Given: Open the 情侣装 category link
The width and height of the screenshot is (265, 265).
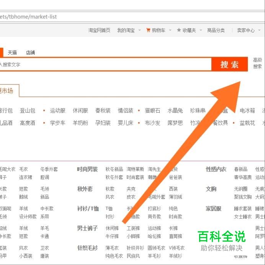Looking at the screenshot, I should coord(126,111).
